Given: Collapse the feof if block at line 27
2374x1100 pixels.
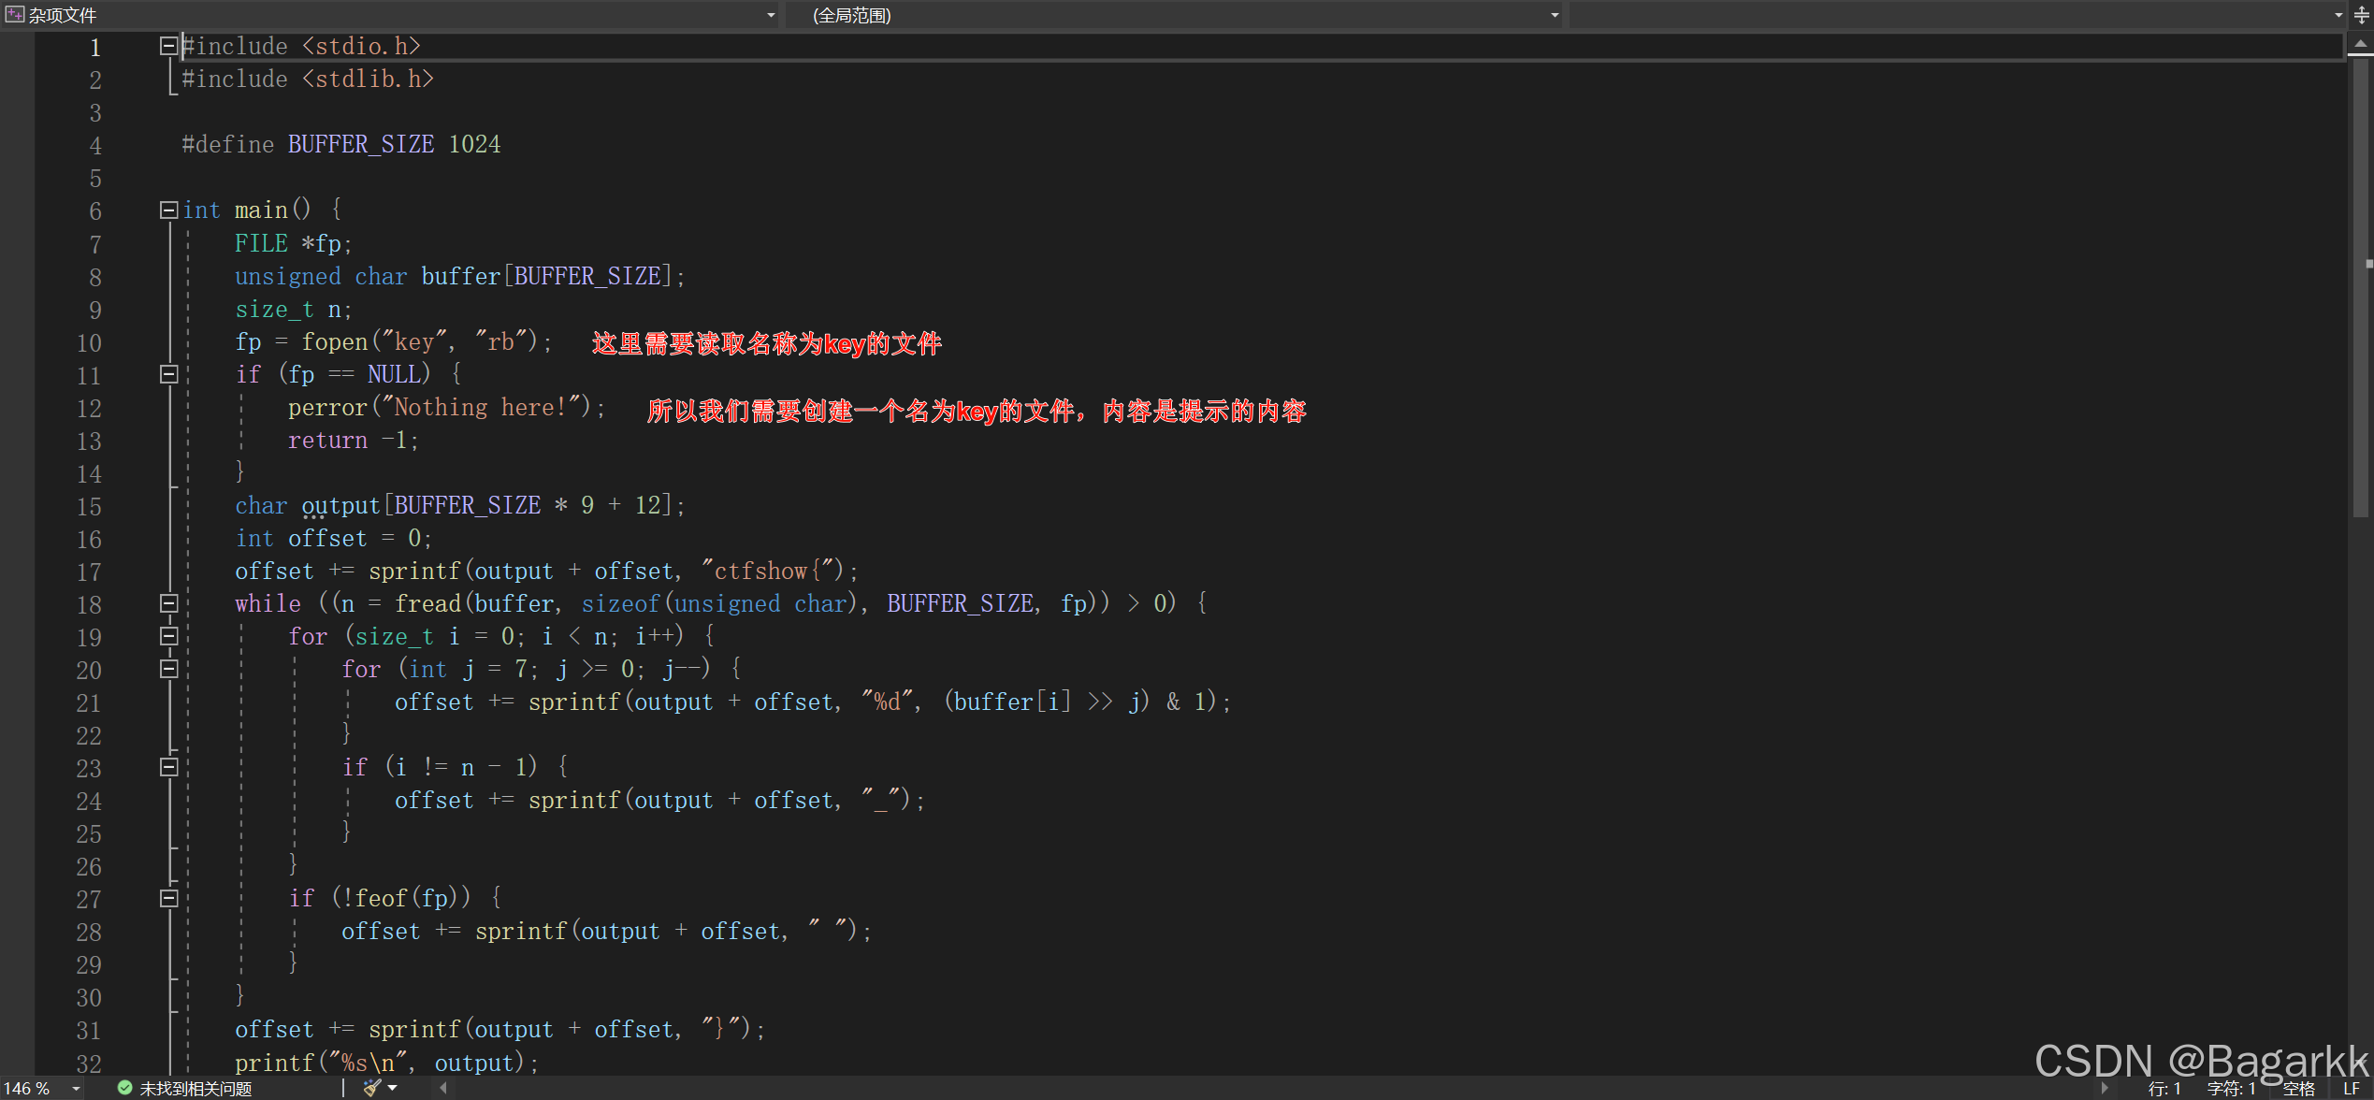Looking at the screenshot, I should [168, 898].
